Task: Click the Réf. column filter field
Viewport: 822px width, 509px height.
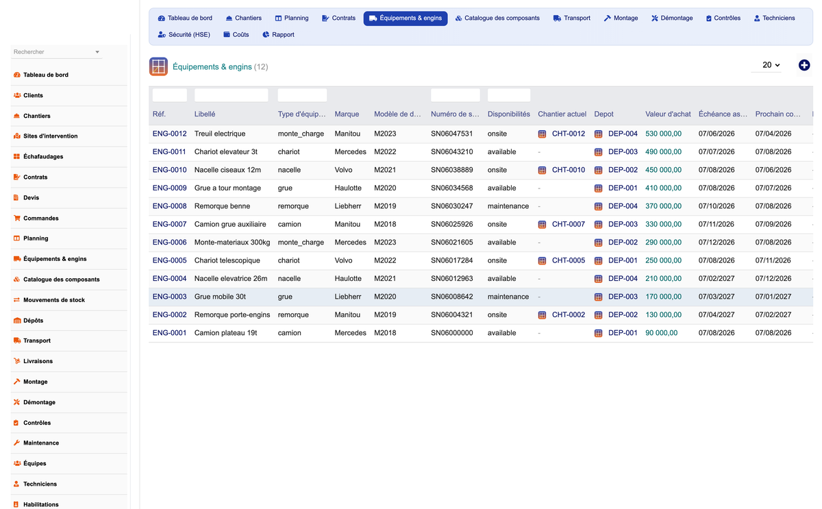Action: click(x=170, y=95)
